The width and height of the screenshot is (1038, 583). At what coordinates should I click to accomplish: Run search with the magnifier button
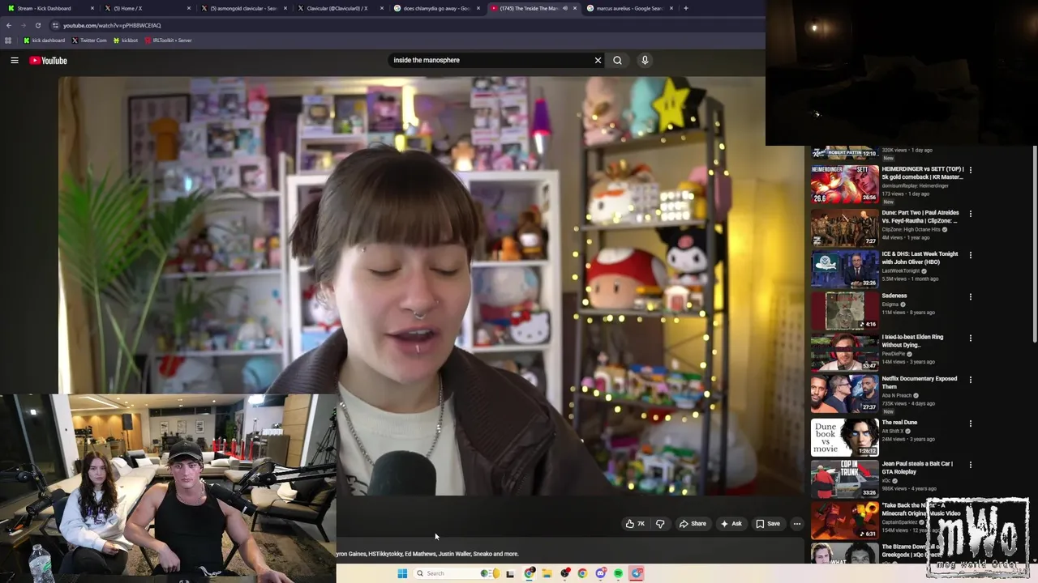[x=617, y=60]
